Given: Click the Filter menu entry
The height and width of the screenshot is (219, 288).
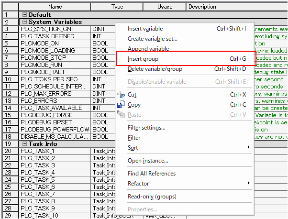Looking at the screenshot, I should click(x=134, y=138).
